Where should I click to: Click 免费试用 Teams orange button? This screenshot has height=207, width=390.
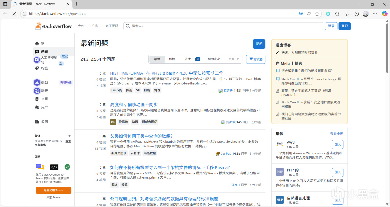53,190
